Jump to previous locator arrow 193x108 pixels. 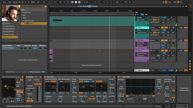tap(136, 15)
